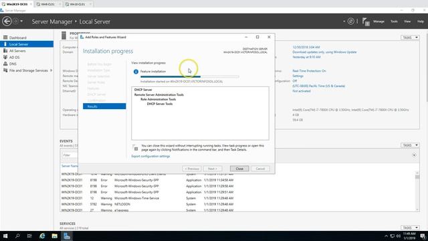Click the Server Manager taskbar icon

point(67,236)
